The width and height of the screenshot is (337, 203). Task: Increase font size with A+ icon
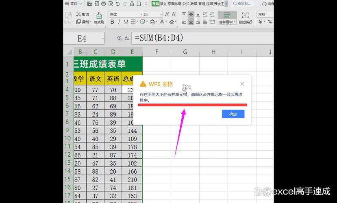click(167, 14)
